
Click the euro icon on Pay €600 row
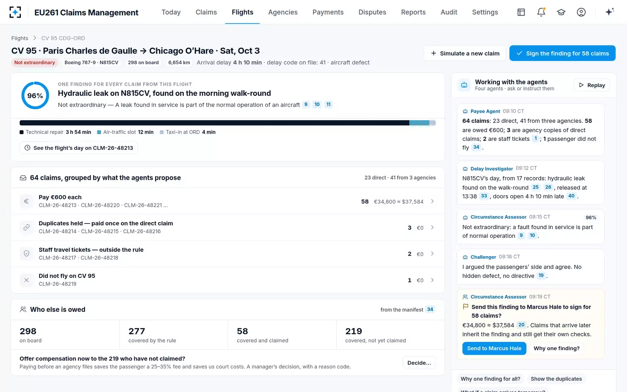click(27, 201)
